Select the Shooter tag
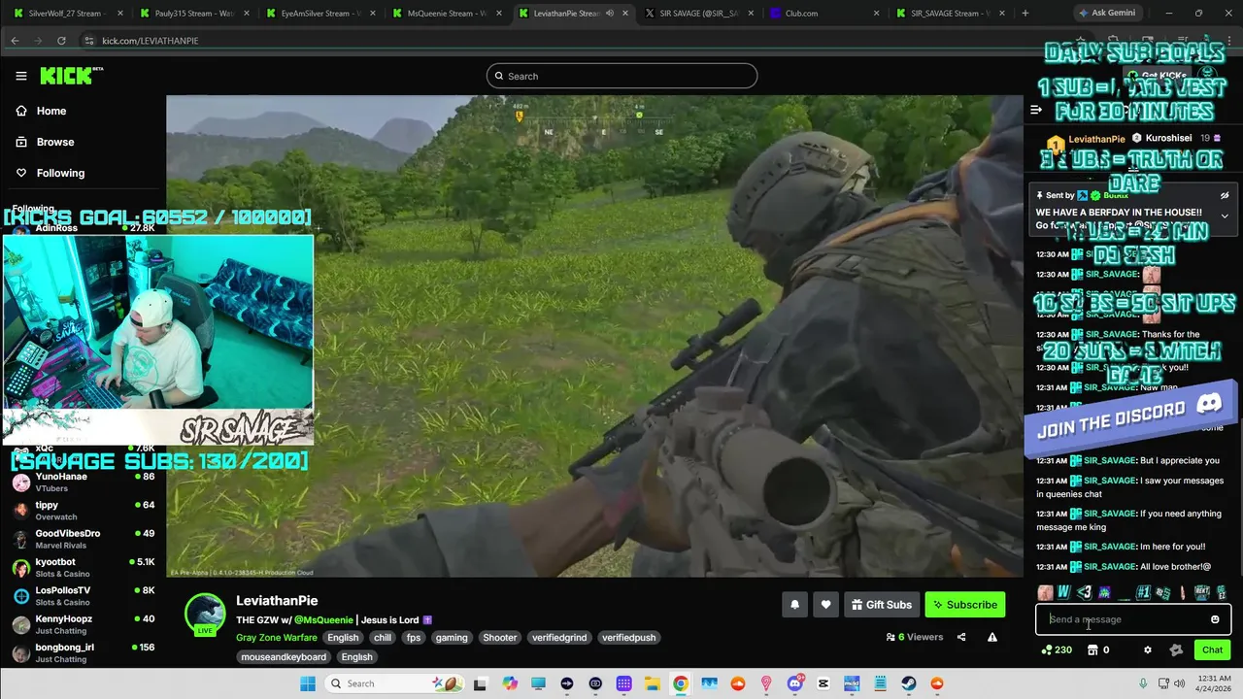 500,638
